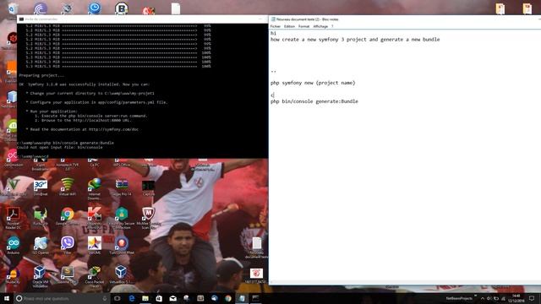Open the Edition menu in Notepad
Image resolution: width=541 pixels, height=304 pixels.
[289, 26]
